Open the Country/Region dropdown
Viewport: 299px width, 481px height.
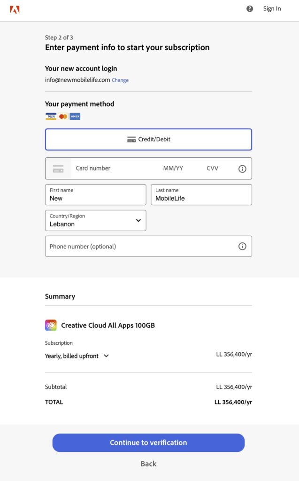click(96, 220)
